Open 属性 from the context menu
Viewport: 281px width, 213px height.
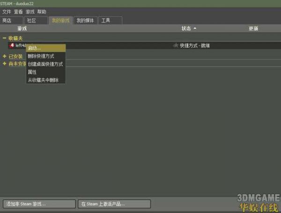pyautogui.click(x=46, y=72)
